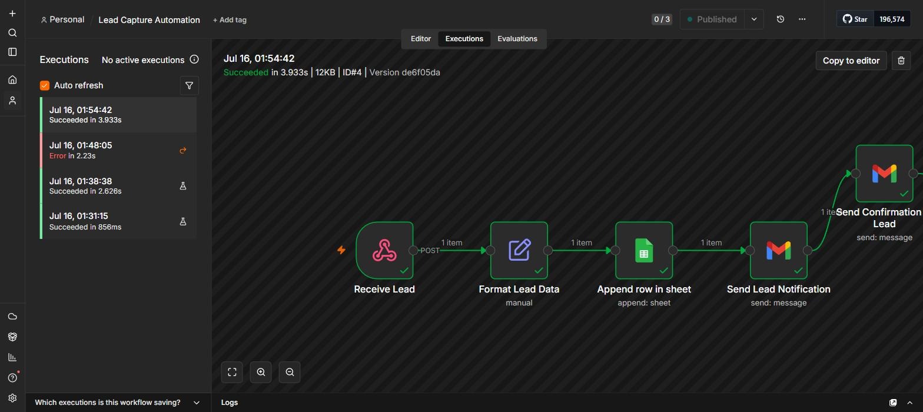Select the Append row in sheet node
The image size is (923, 412).
(x=644, y=250)
